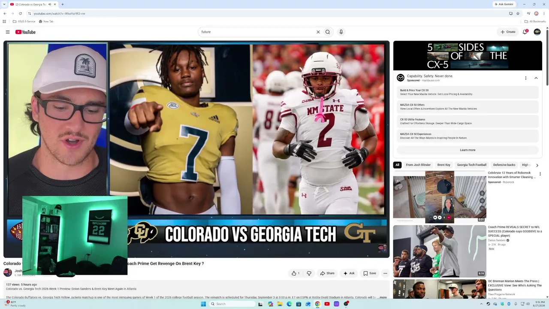Expand the video description with ...more
The height and width of the screenshot is (309, 549).
coord(382,297)
